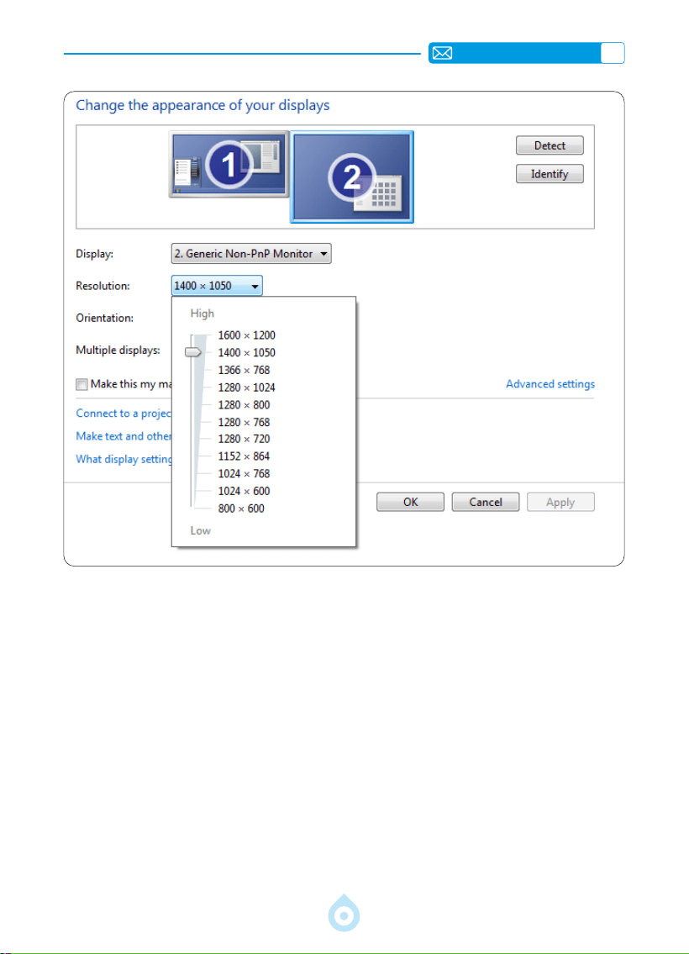
Task: Choose 1600 × 1200 resolution
Action: click(246, 335)
